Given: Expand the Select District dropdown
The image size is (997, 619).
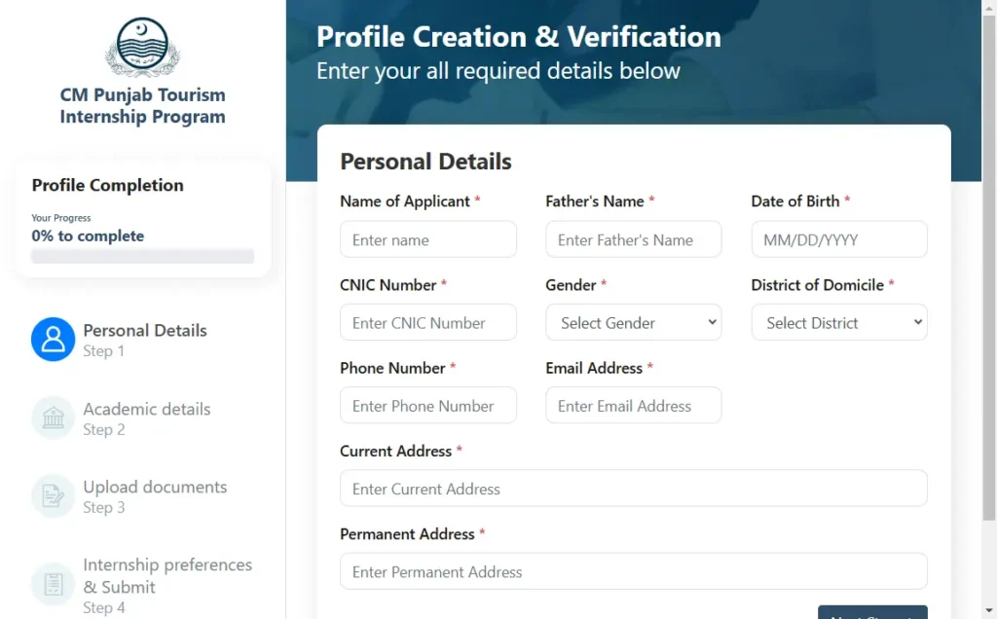Looking at the screenshot, I should [839, 322].
